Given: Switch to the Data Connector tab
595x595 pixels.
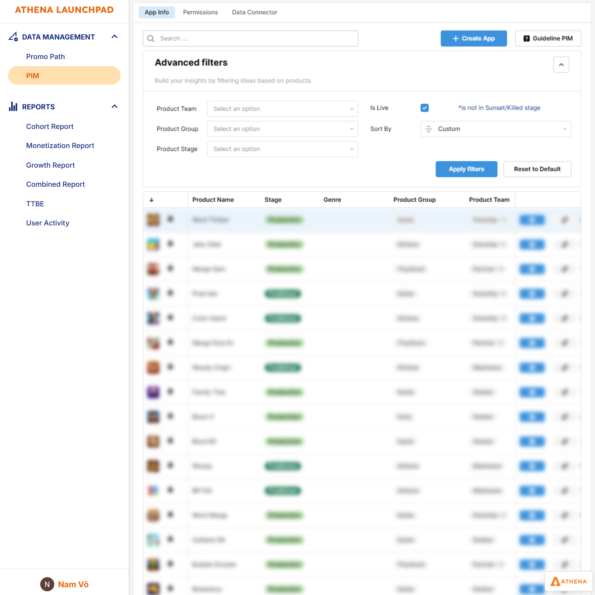Looking at the screenshot, I should [x=254, y=12].
